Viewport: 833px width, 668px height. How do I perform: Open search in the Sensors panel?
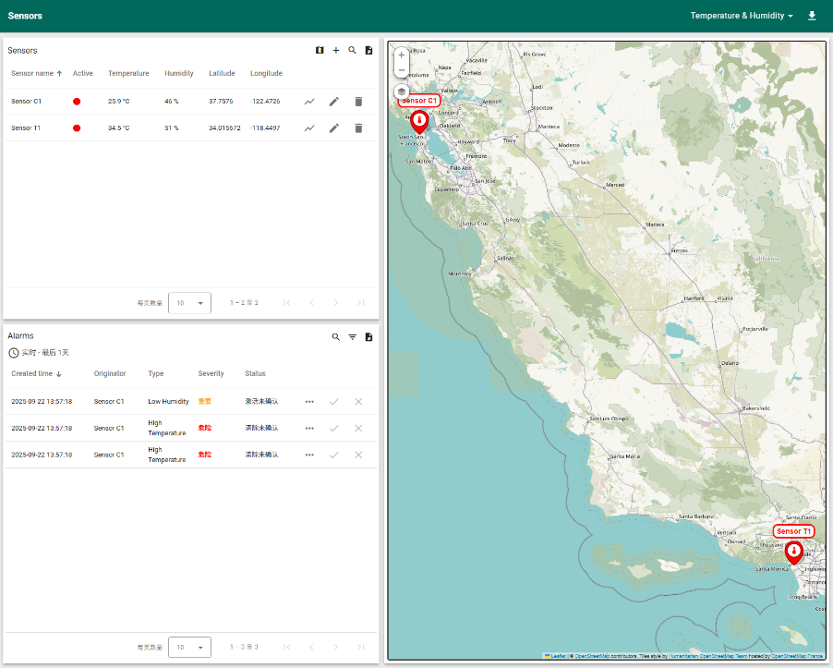coord(352,51)
